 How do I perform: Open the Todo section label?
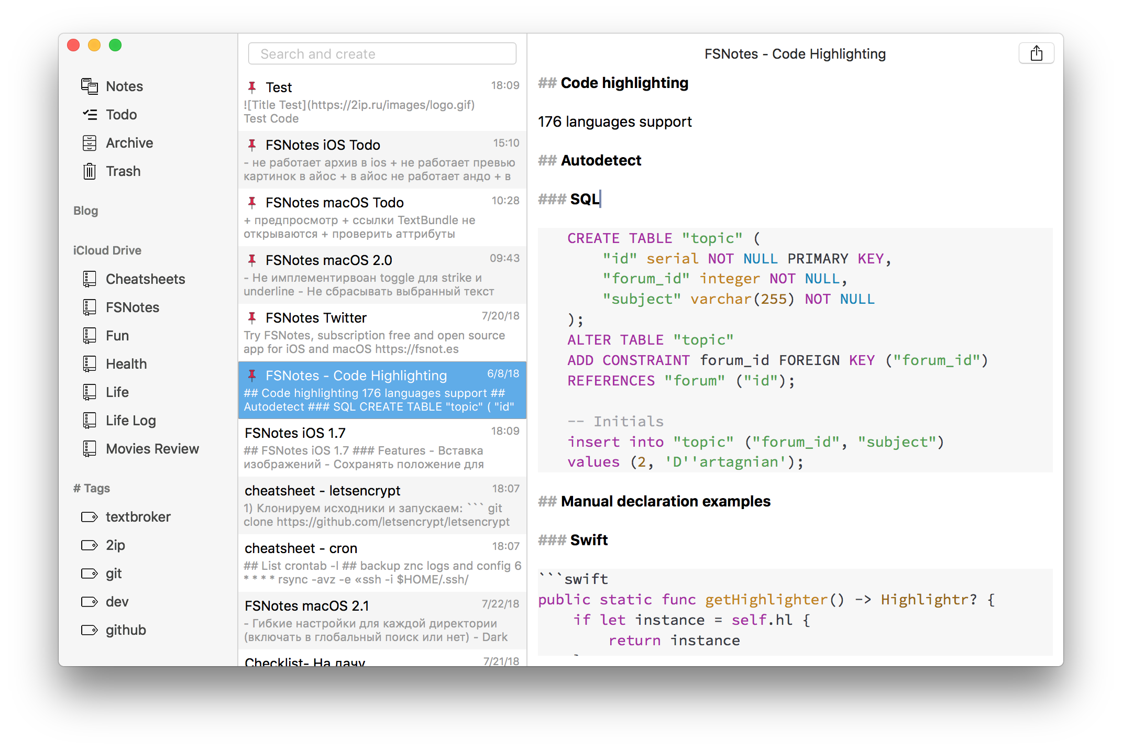pyautogui.click(x=122, y=115)
